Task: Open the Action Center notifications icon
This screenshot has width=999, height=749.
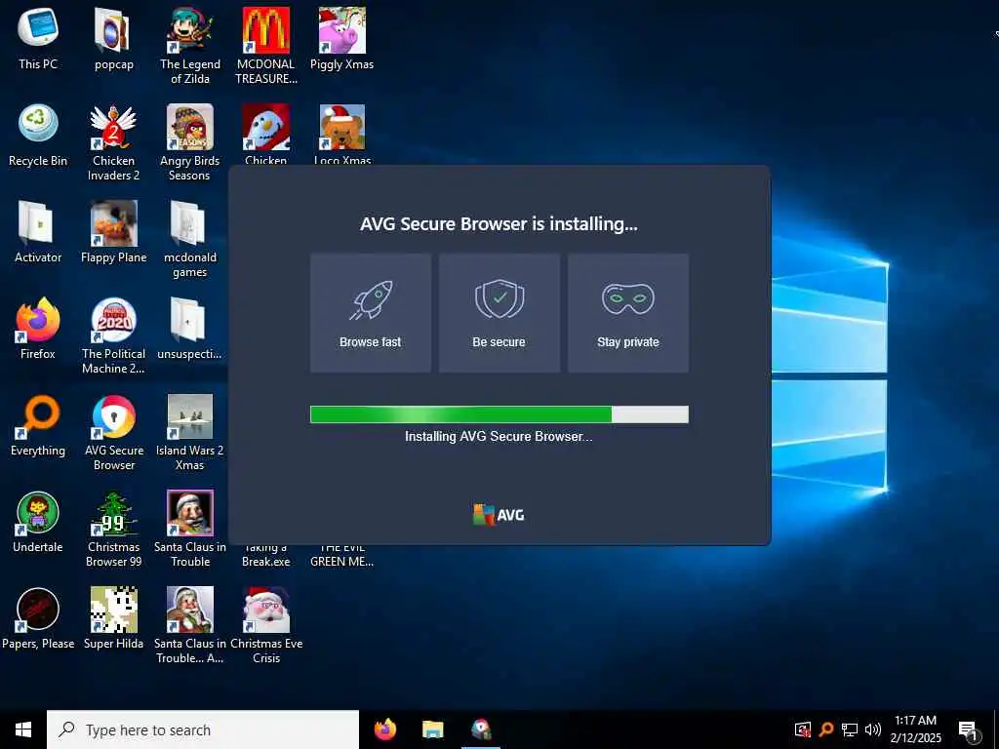Action: click(x=968, y=730)
